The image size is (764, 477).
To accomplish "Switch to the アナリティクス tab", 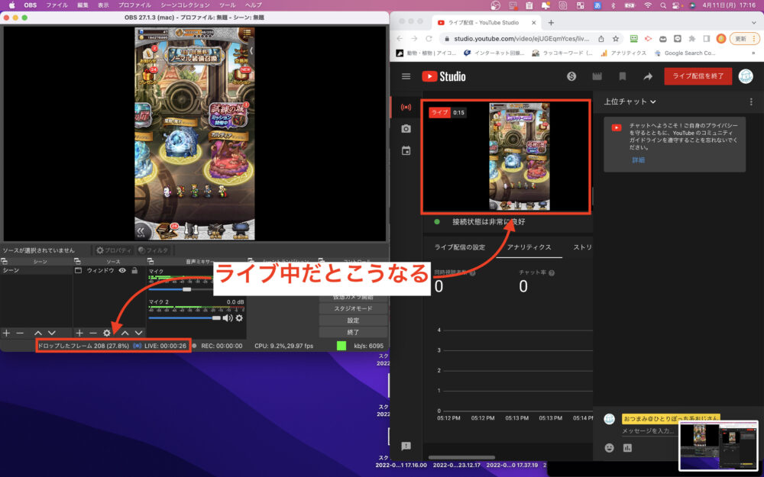I will pos(529,247).
